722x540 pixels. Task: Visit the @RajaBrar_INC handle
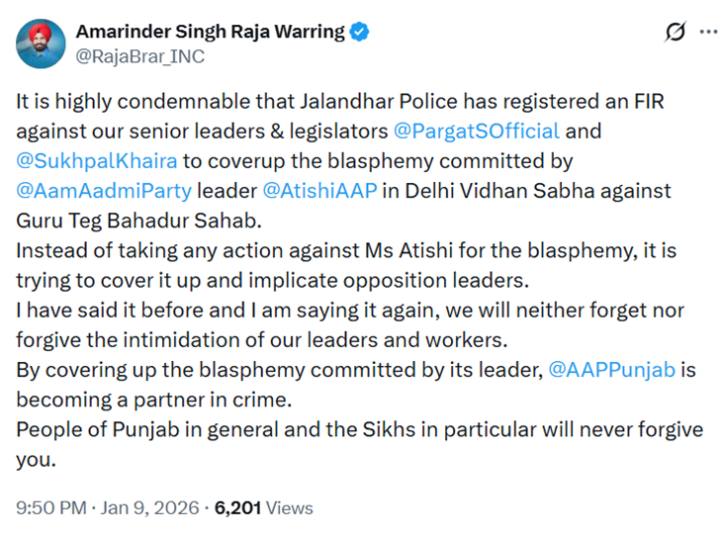click(x=139, y=56)
